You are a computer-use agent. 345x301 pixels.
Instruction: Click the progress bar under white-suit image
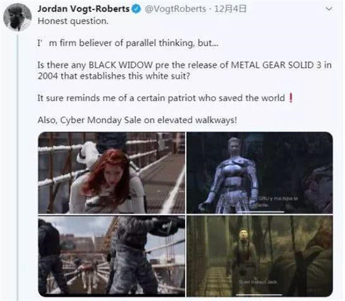(260, 212)
